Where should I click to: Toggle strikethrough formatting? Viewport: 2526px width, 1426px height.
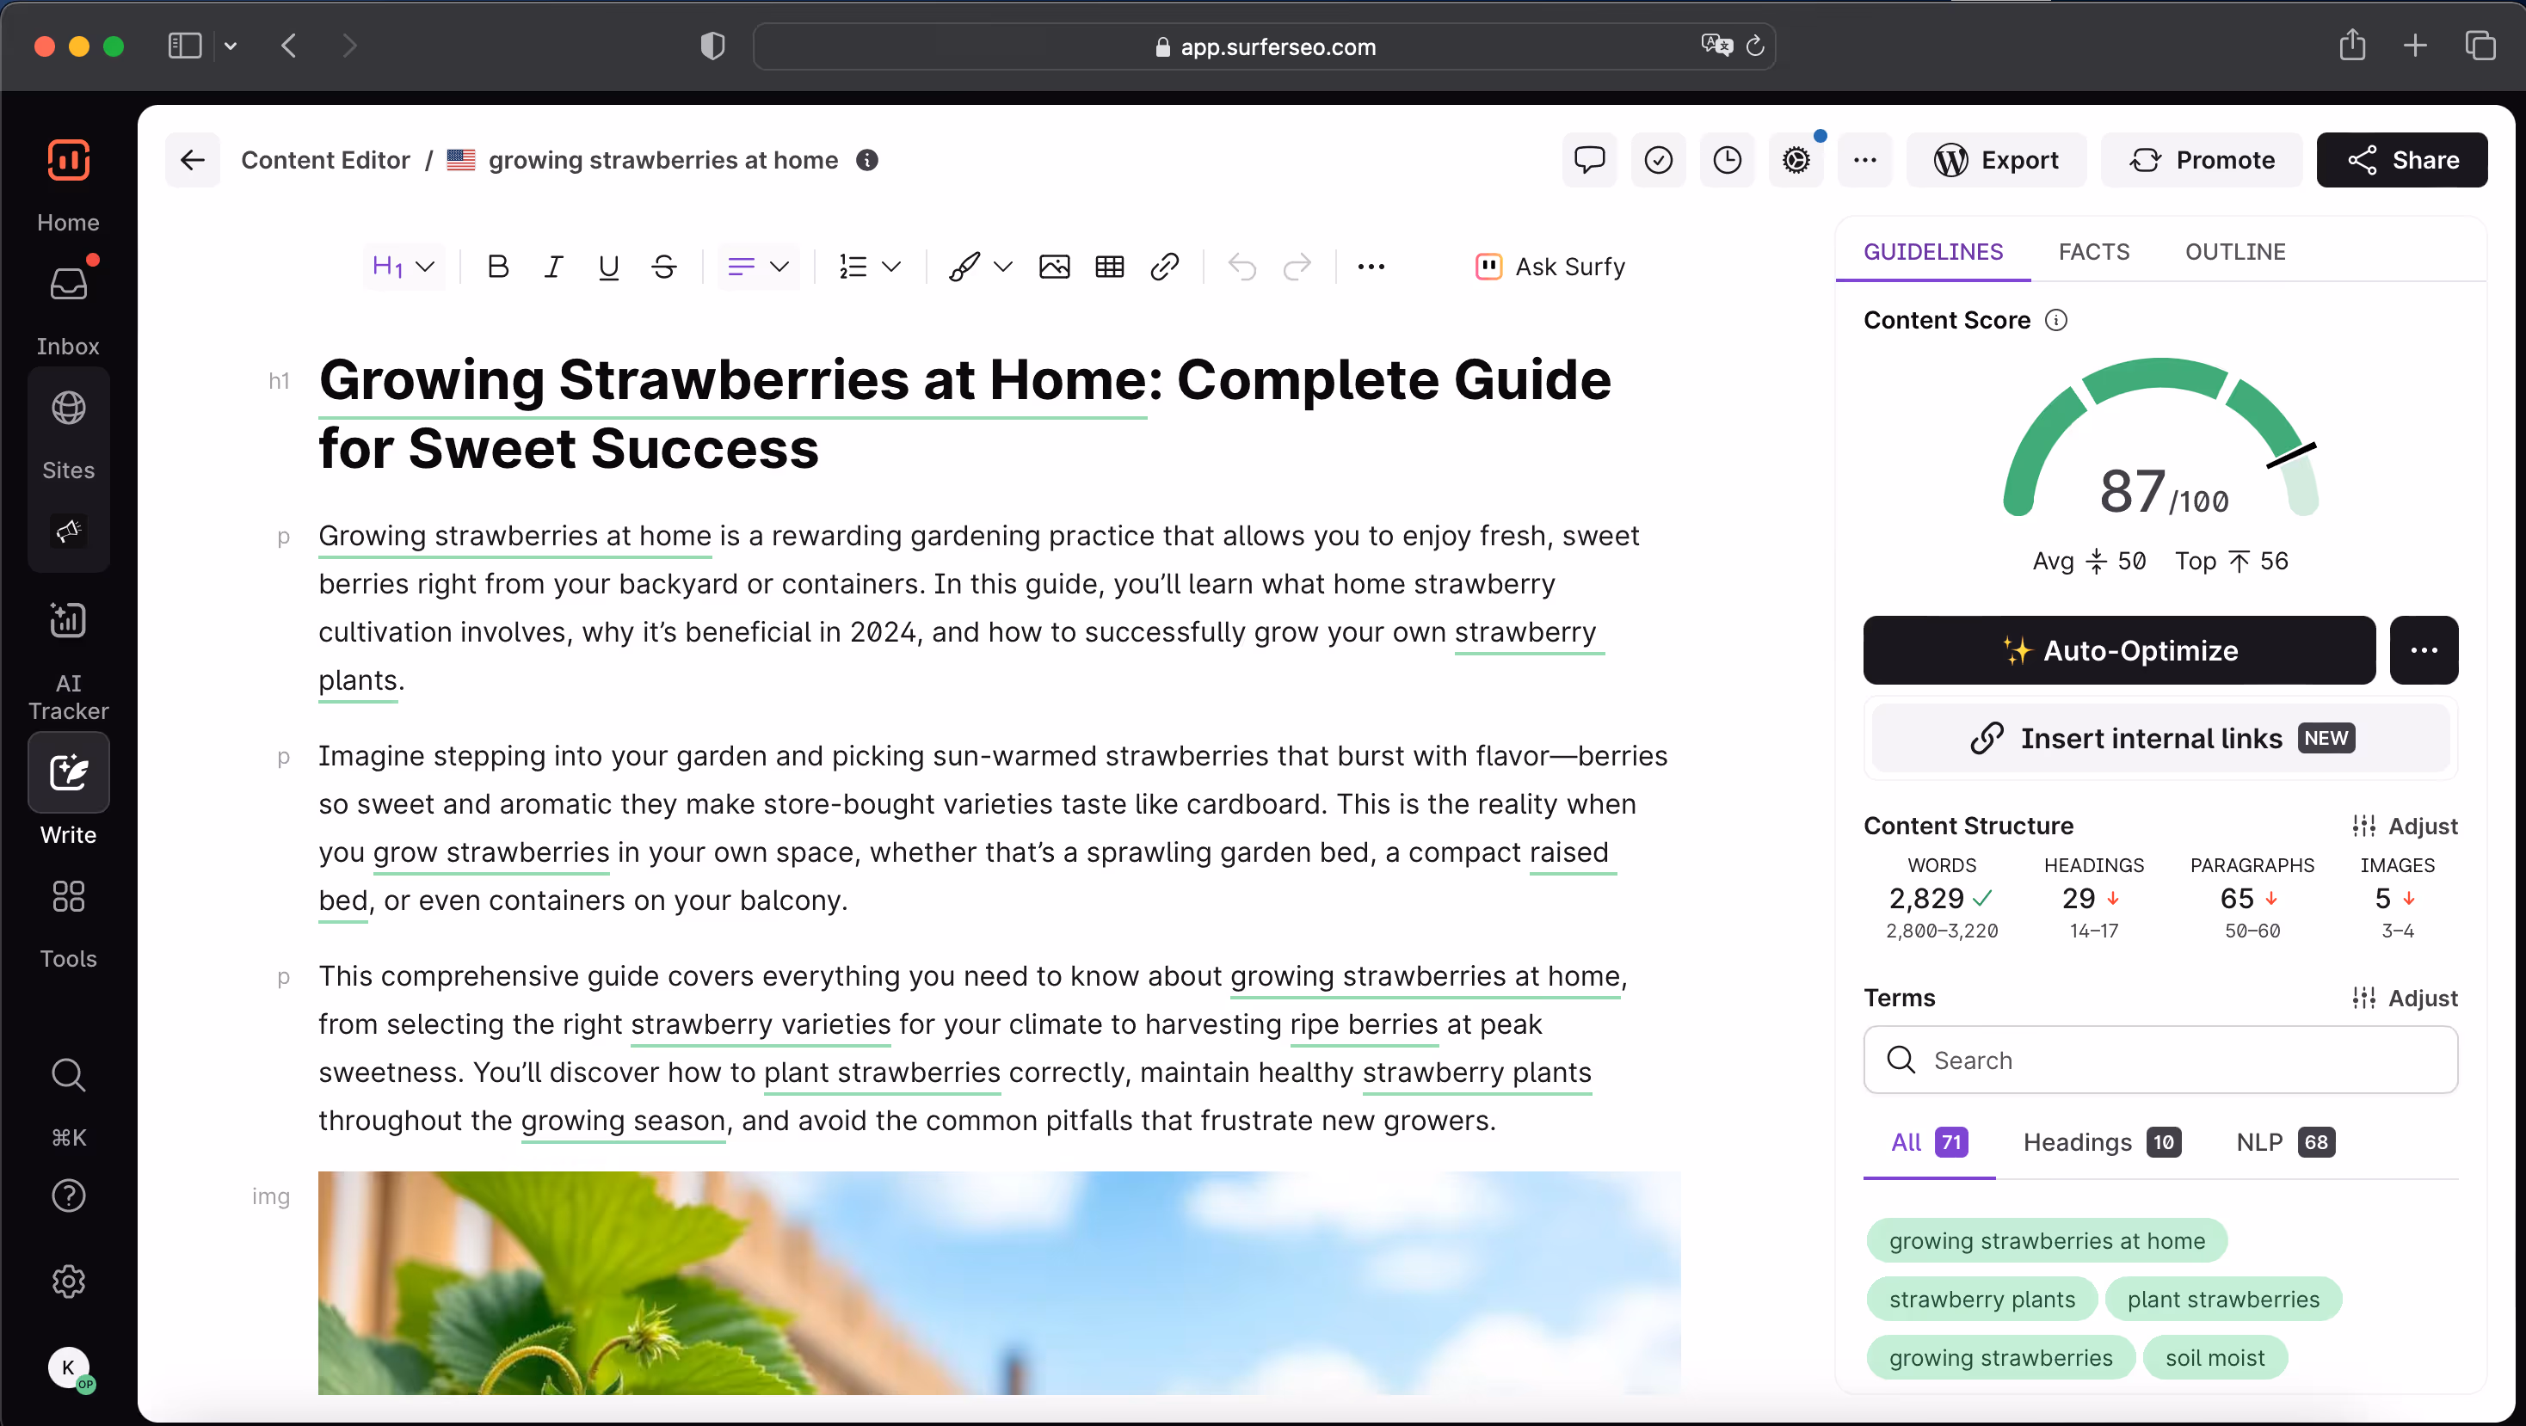[x=664, y=267]
